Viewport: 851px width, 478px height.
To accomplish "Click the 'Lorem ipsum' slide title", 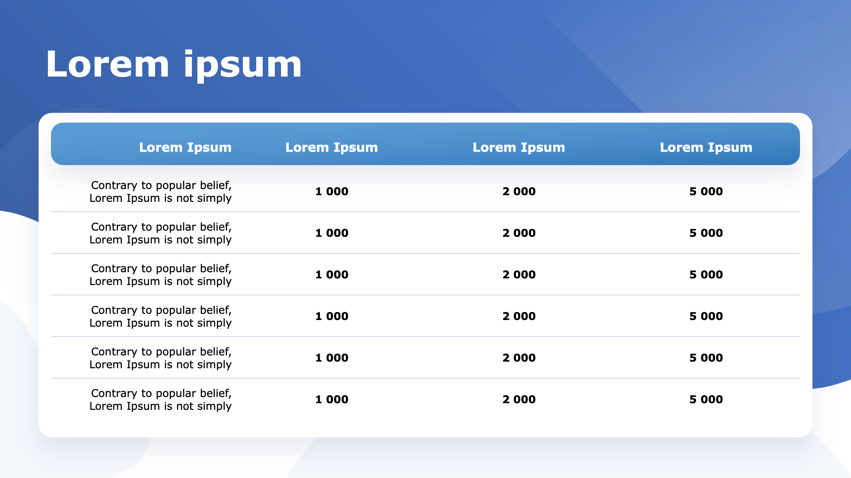I will click(174, 65).
